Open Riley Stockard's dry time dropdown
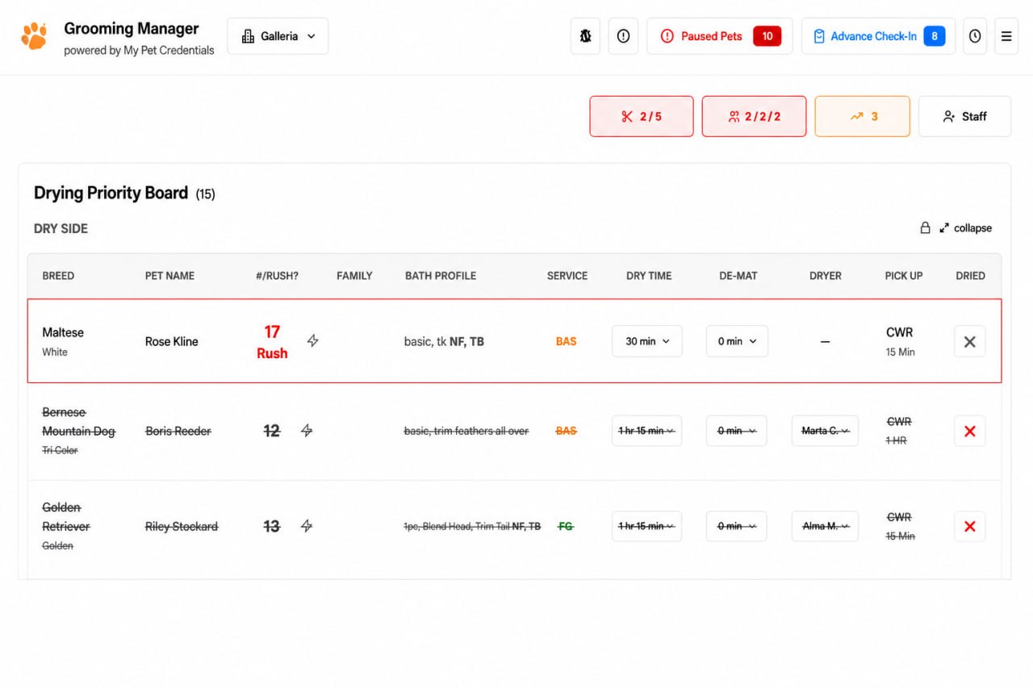This screenshot has height=688, width=1033. point(646,526)
